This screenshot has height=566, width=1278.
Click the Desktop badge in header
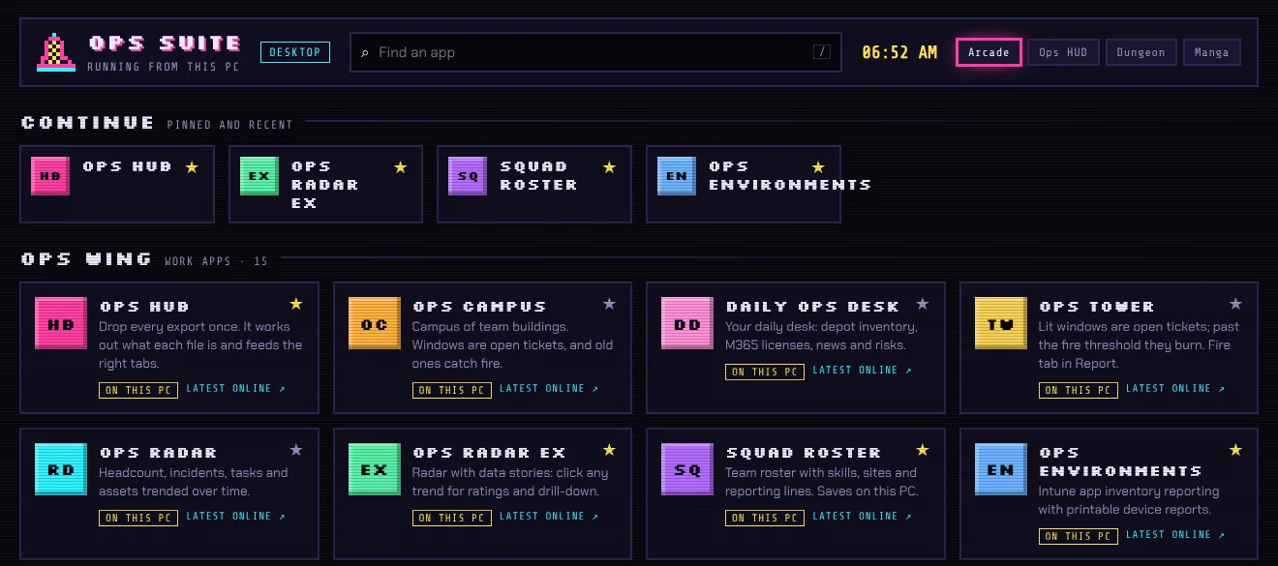[295, 52]
